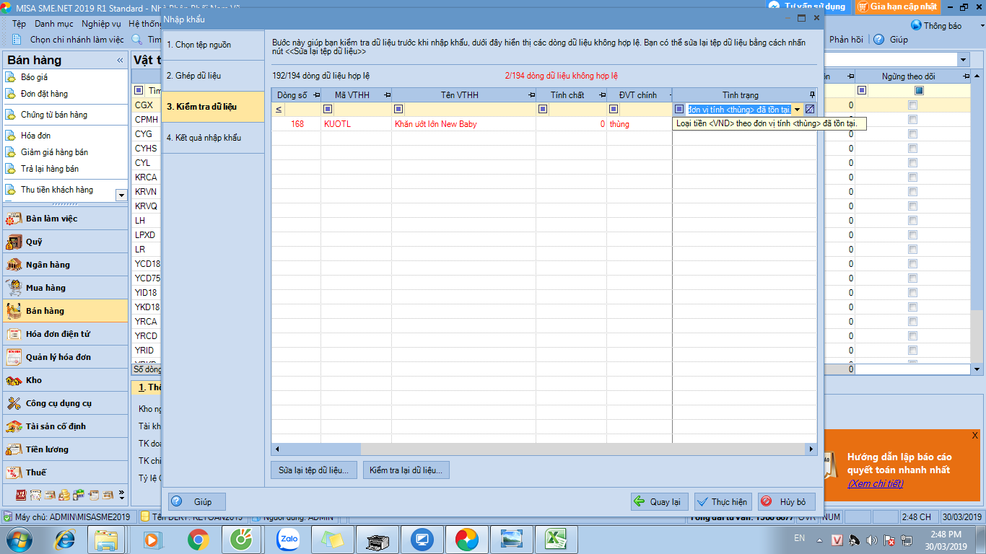Open the Mua hàng module
This screenshot has width=986, height=554.
coord(45,288)
